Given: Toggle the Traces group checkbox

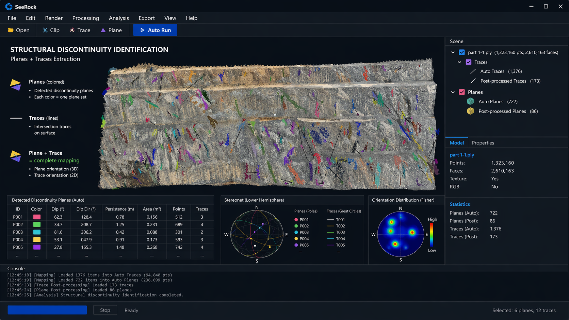Looking at the screenshot, I should 469,62.
